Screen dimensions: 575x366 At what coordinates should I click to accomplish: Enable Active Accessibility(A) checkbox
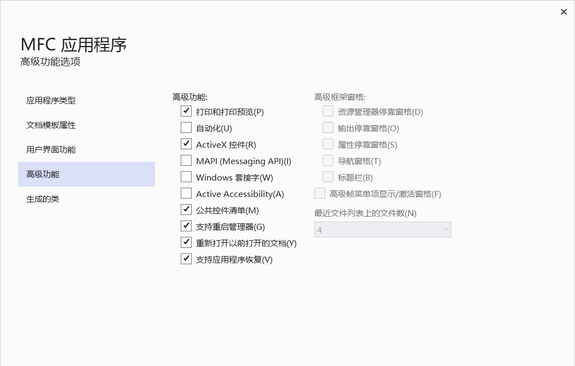click(x=186, y=194)
